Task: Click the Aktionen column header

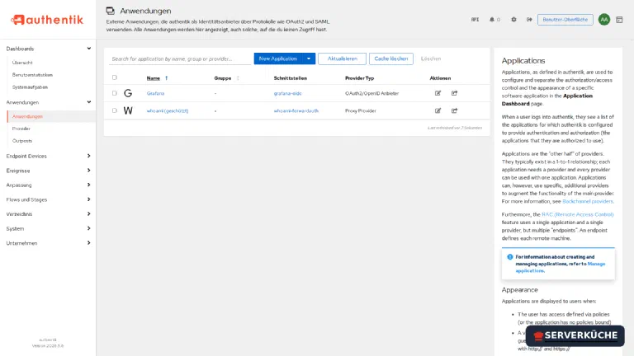Action: click(440, 78)
